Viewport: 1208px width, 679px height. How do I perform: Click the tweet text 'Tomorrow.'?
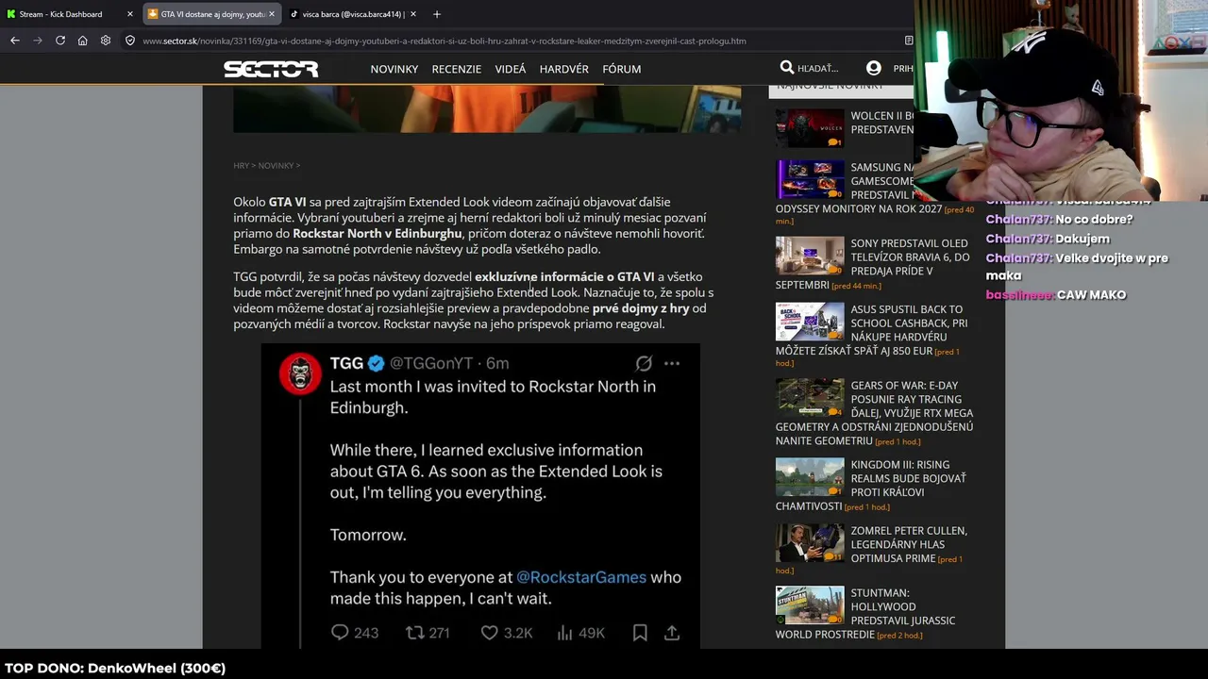pyautogui.click(x=368, y=535)
